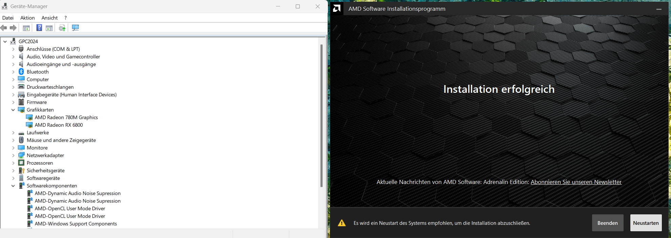This screenshot has width=671, height=238.
Task: Click Neustarten in the AMD installer
Action: (646, 223)
